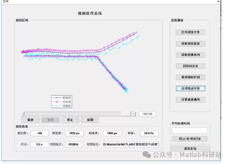
Task: Click the 目标初定位 button
Action: pos(190,66)
